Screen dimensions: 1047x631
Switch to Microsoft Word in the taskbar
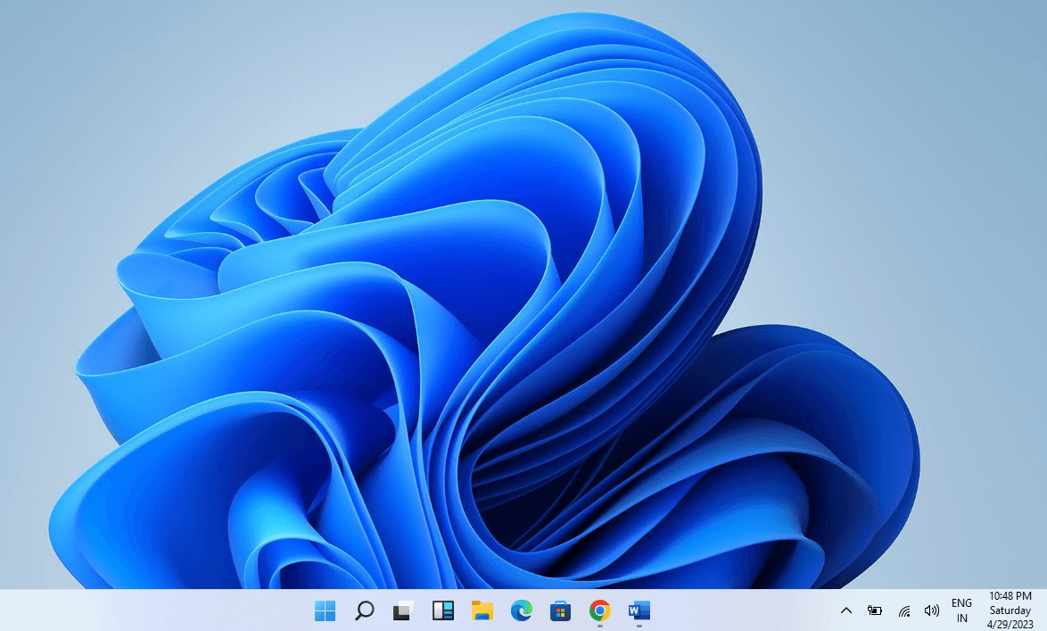[639, 610]
